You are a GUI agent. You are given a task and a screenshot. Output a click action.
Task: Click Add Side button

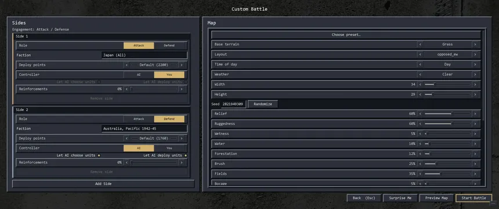[103, 184]
